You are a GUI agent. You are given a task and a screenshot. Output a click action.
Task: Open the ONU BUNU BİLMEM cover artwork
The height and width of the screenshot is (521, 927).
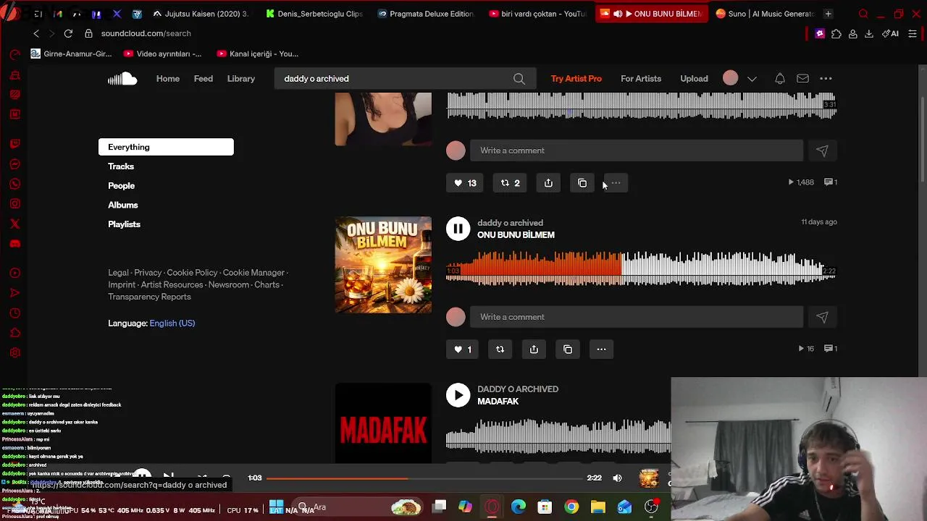(383, 265)
